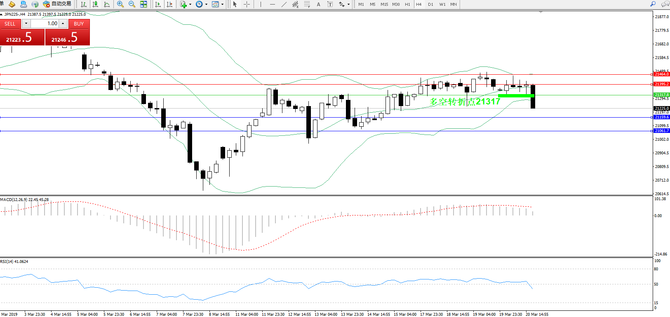Open the indicators list dropdown arrow
Screen dimensions: 670x317
tap(190, 5)
